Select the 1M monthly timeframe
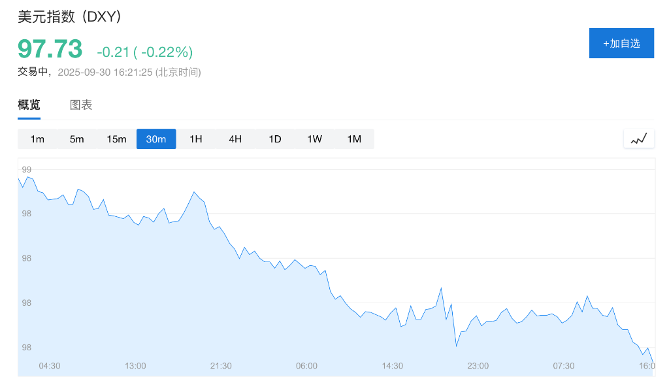Screen dimensions: 669x379 click(354, 139)
